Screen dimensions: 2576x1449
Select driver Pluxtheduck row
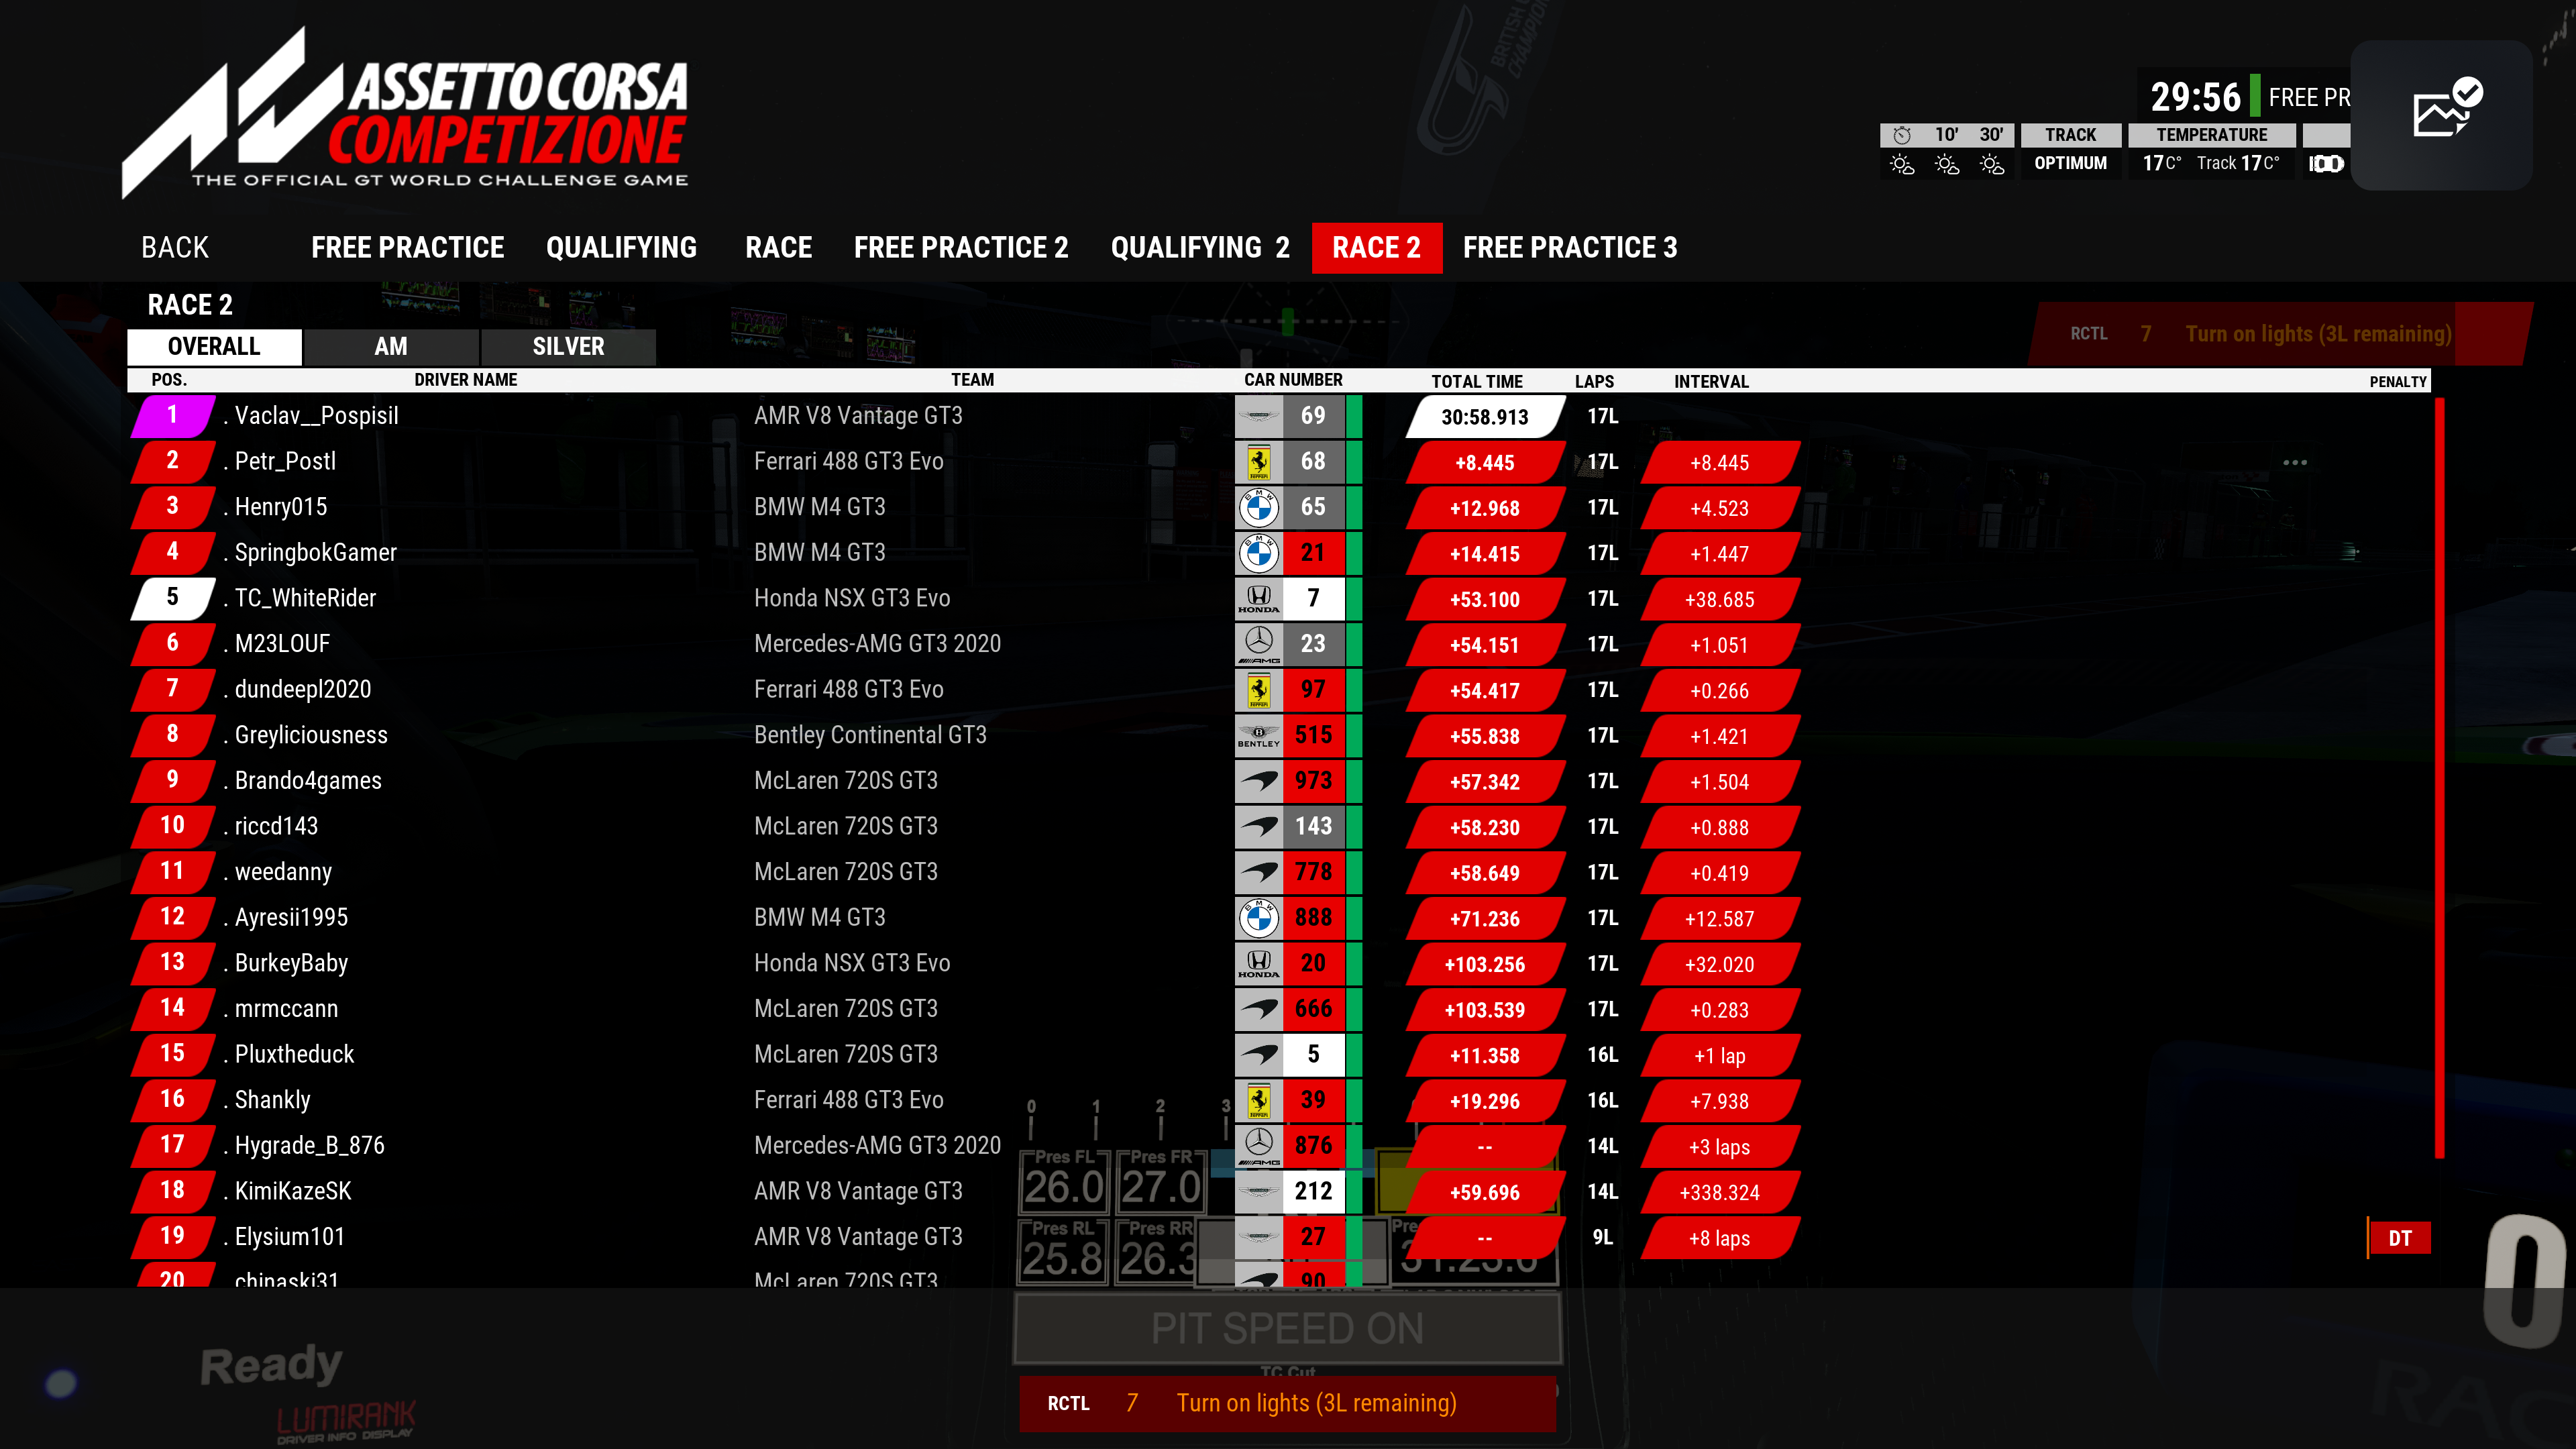(x=1280, y=1054)
